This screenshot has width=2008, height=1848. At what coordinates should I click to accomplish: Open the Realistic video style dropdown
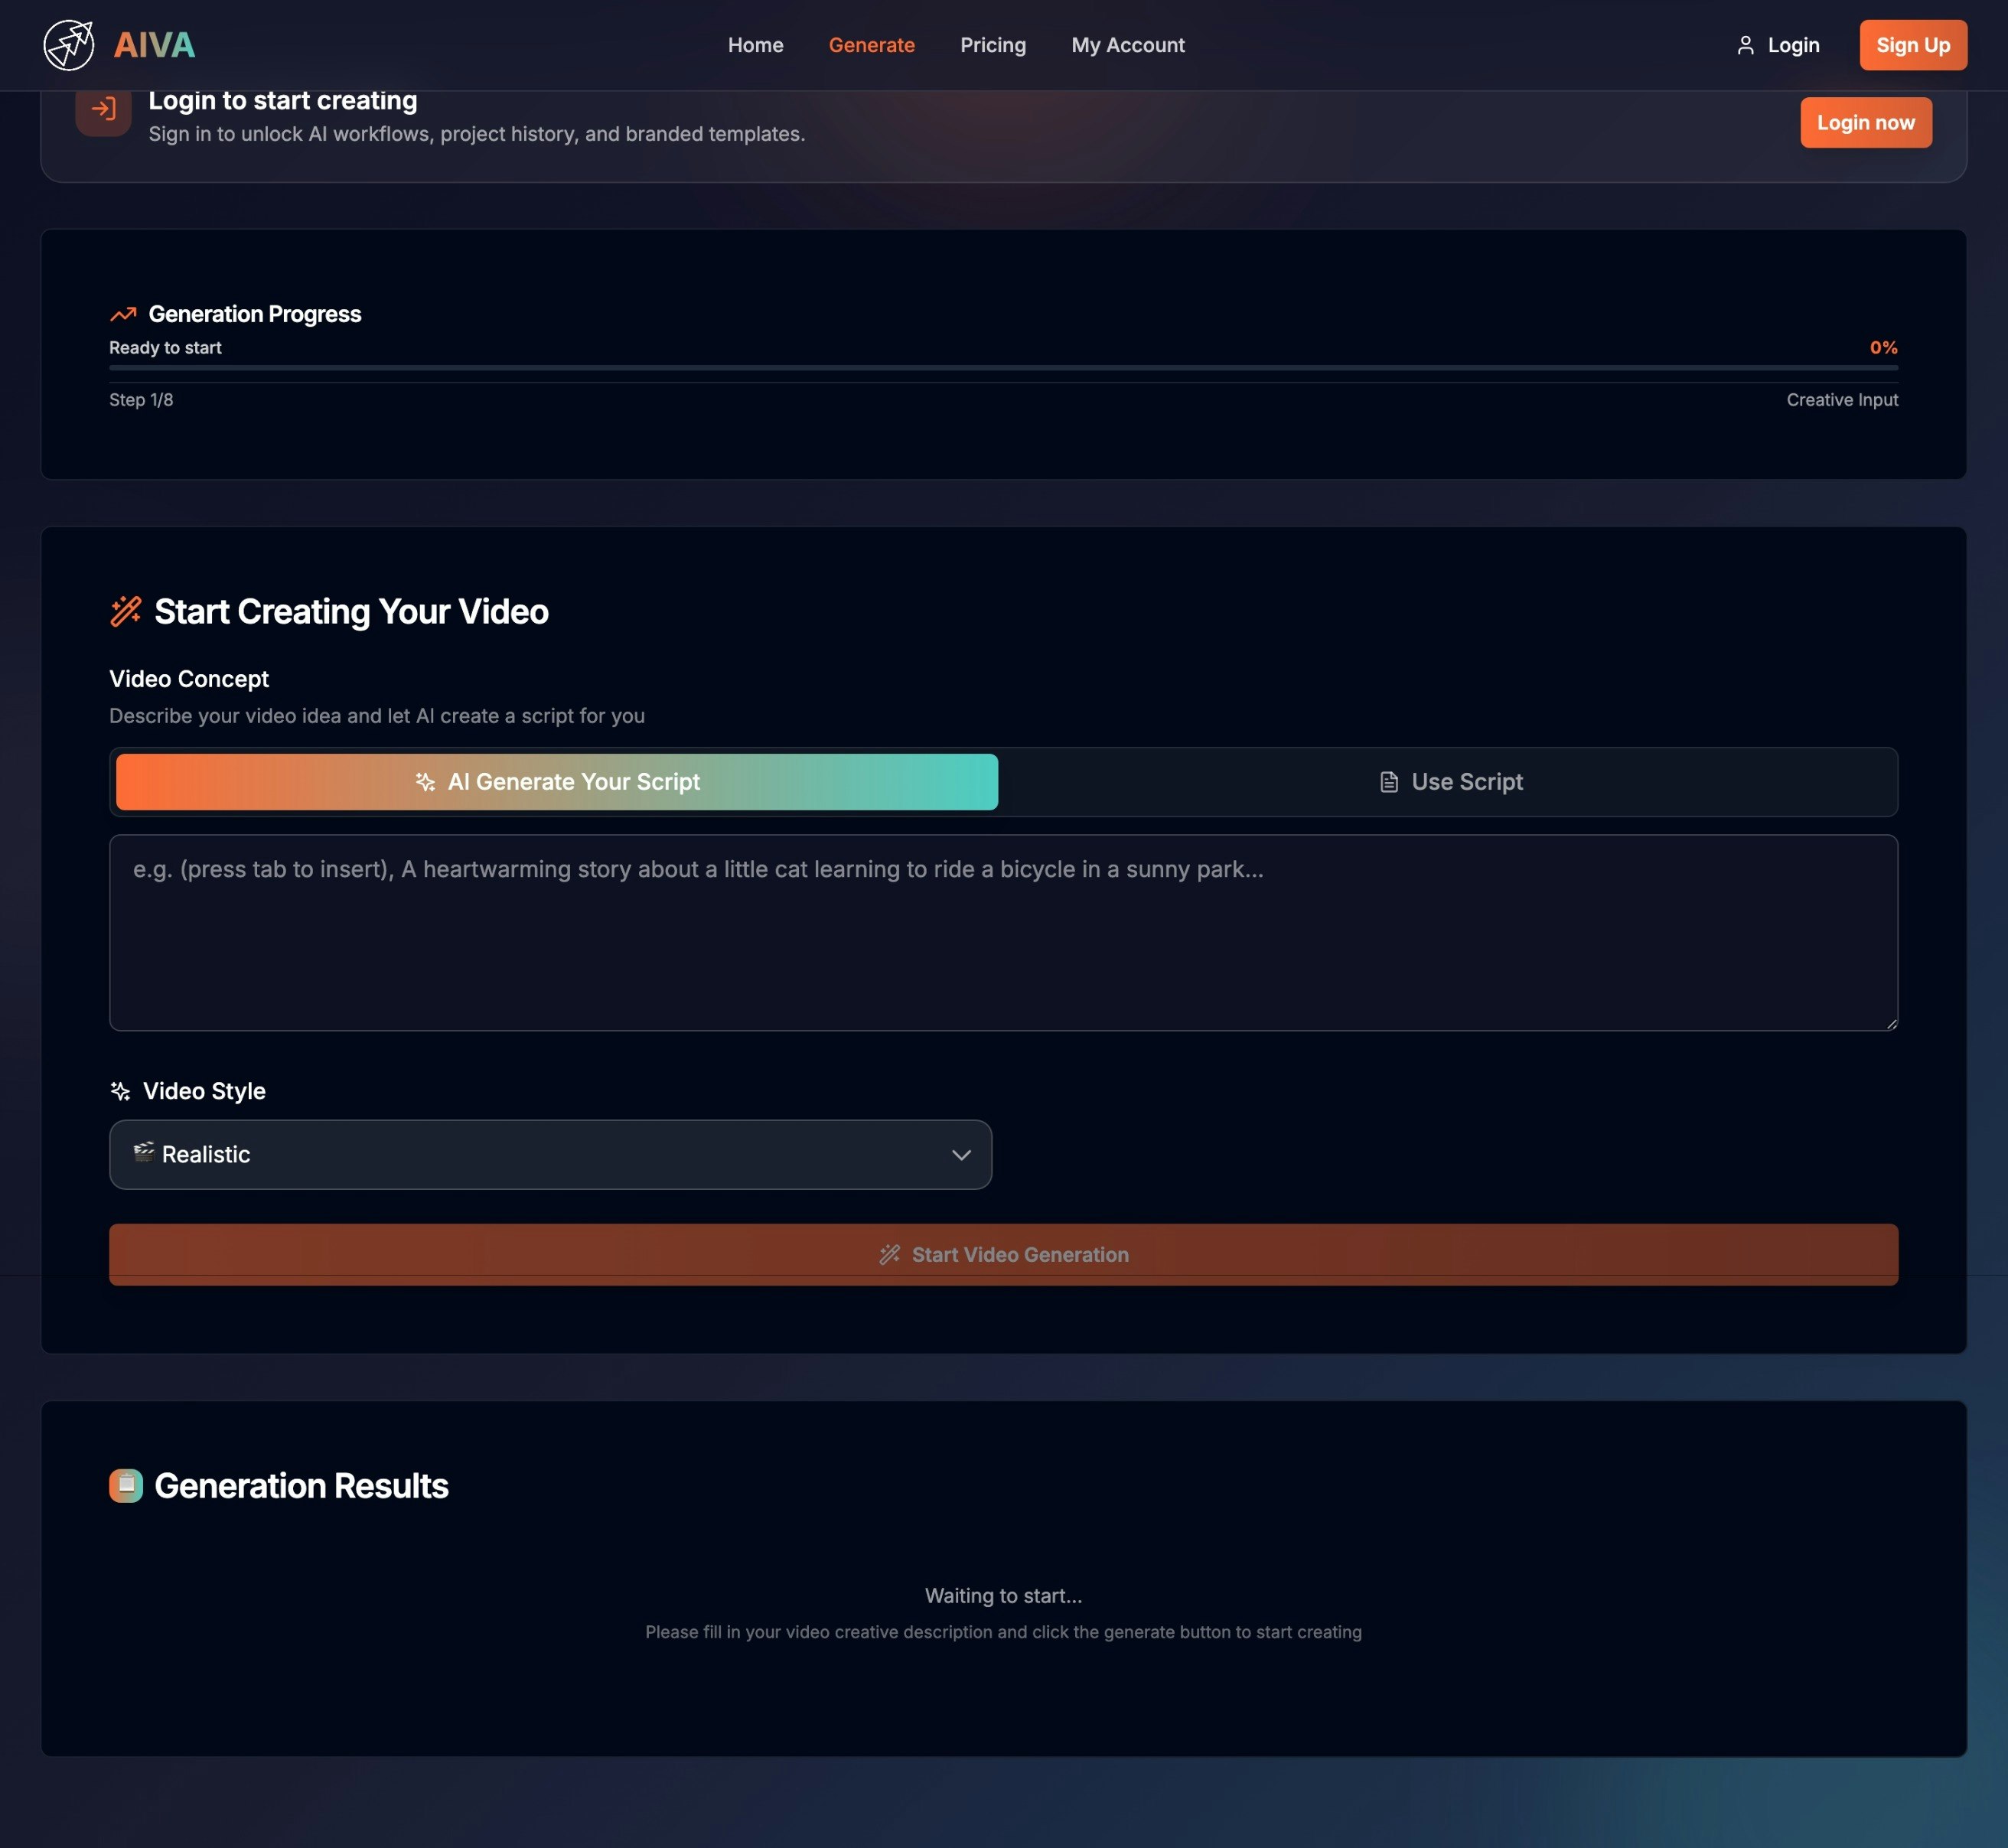pos(550,1154)
